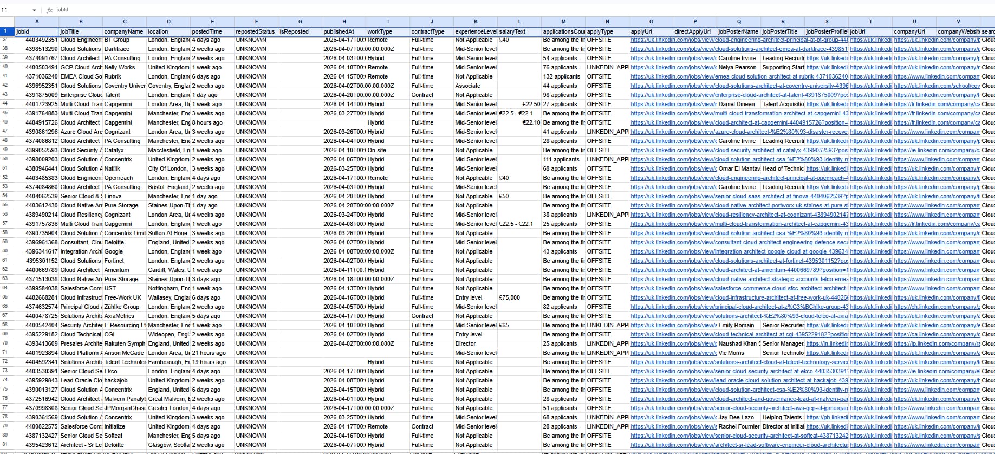995x454 pixels.
Task: Select the Openreach company cell
Action: [125, 178]
